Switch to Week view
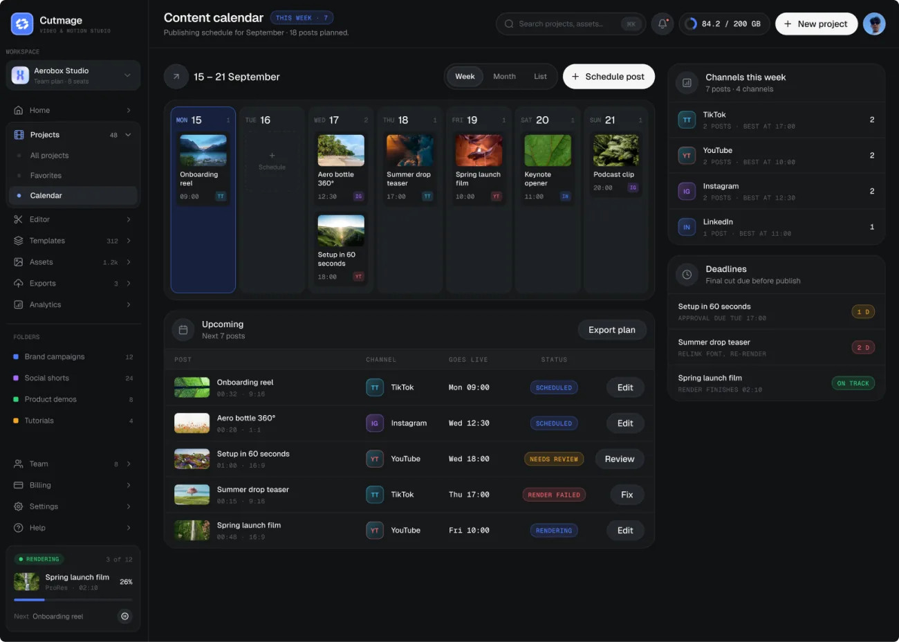The height and width of the screenshot is (642, 899). point(465,77)
